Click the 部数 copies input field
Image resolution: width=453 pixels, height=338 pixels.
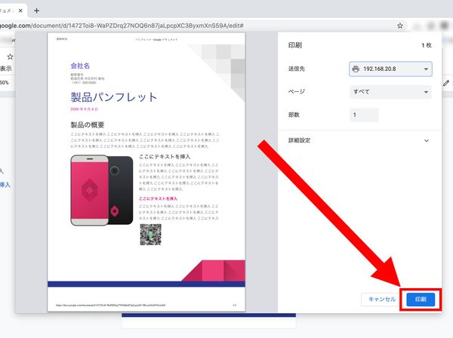pos(364,115)
